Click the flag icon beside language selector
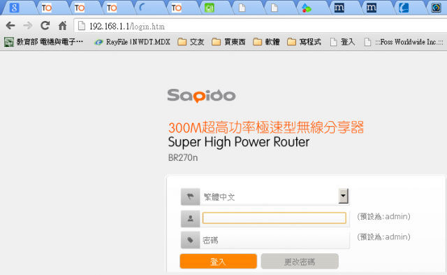447x275 pixels. pos(190,197)
